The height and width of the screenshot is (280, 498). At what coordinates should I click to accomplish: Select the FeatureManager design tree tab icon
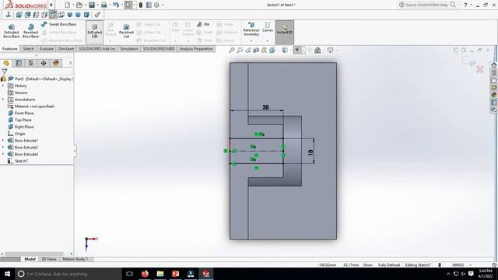tap(6, 63)
